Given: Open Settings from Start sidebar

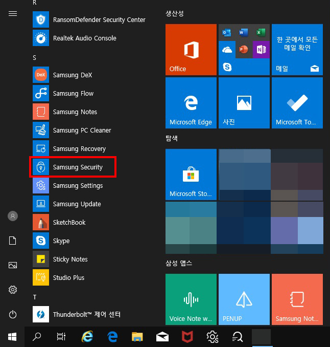Looking at the screenshot, I should 13,290.
